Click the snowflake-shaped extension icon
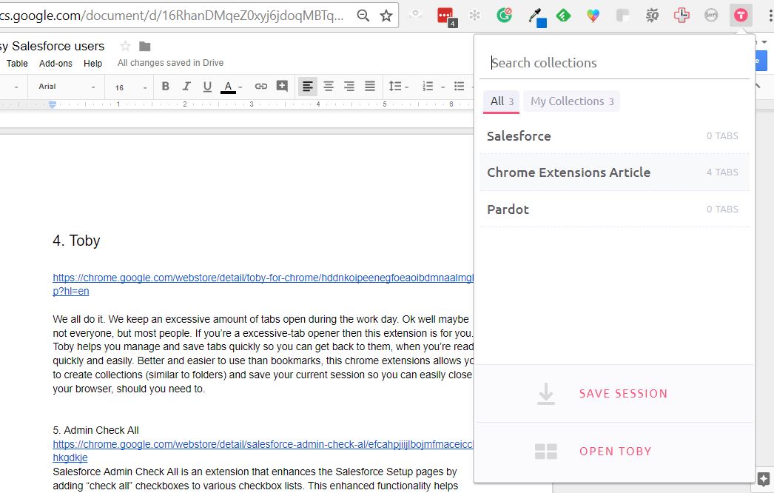This screenshot has height=493, width=774. [x=474, y=16]
